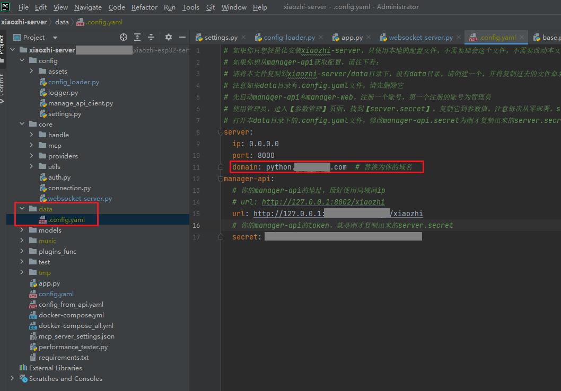The image size is (561, 391).
Task: Click the data breadcrumb above the editor
Action: 62,22
